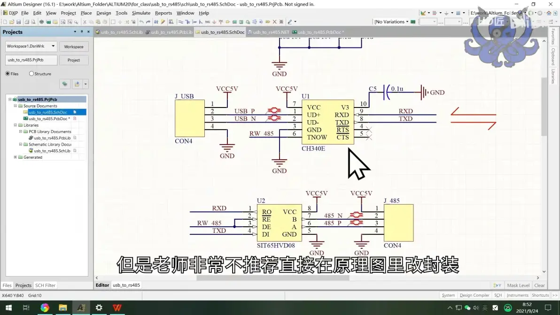Click the Home icon in navigation toolbar
This screenshot has width=560, height=315.
[549, 13]
